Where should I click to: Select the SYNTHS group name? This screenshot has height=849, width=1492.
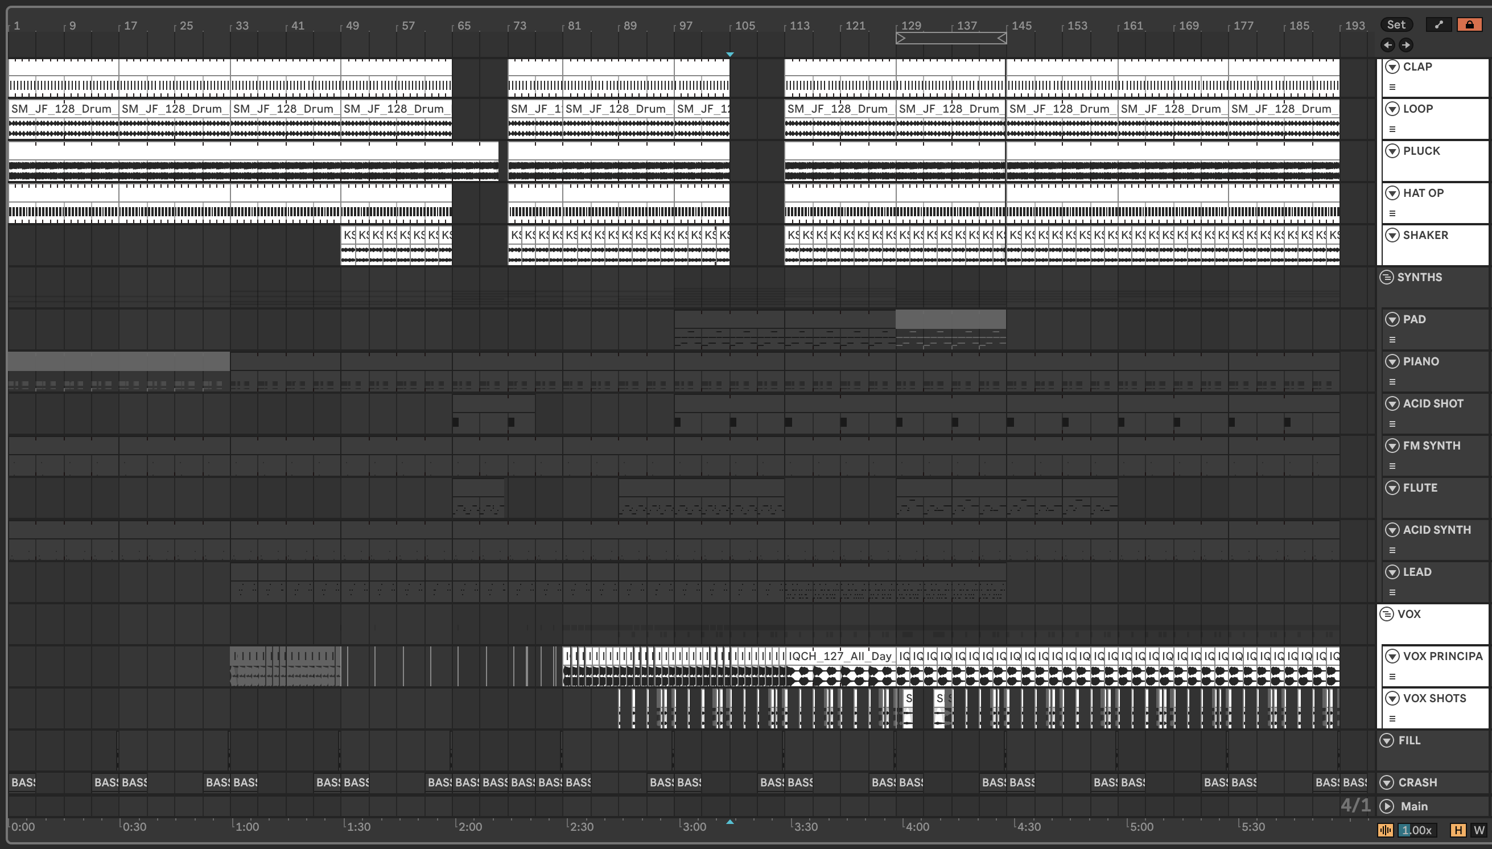(x=1420, y=277)
